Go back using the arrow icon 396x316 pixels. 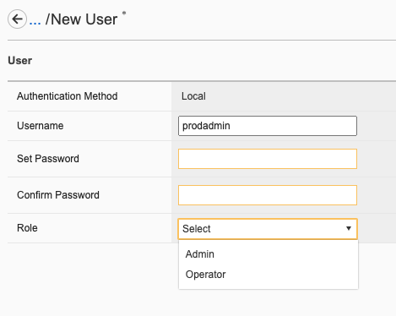(17, 19)
